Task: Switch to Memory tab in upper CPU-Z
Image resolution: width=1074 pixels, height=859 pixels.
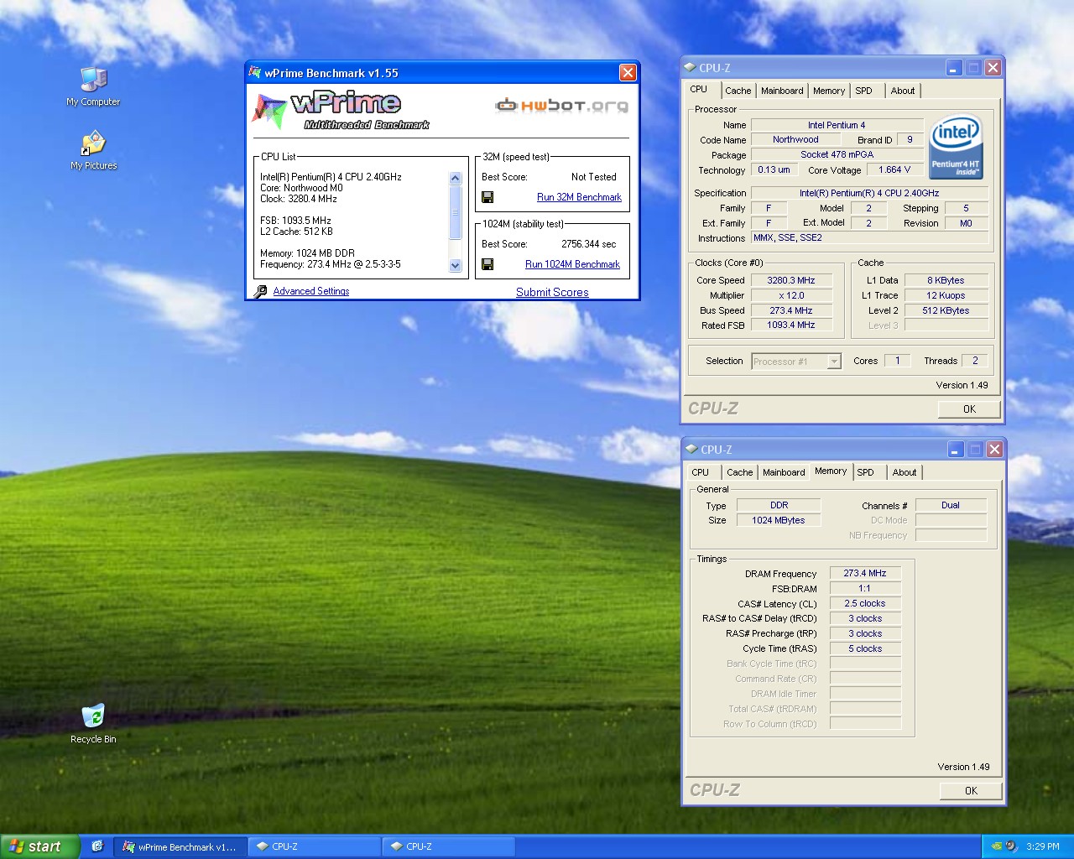Action: [x=829, y=91]
